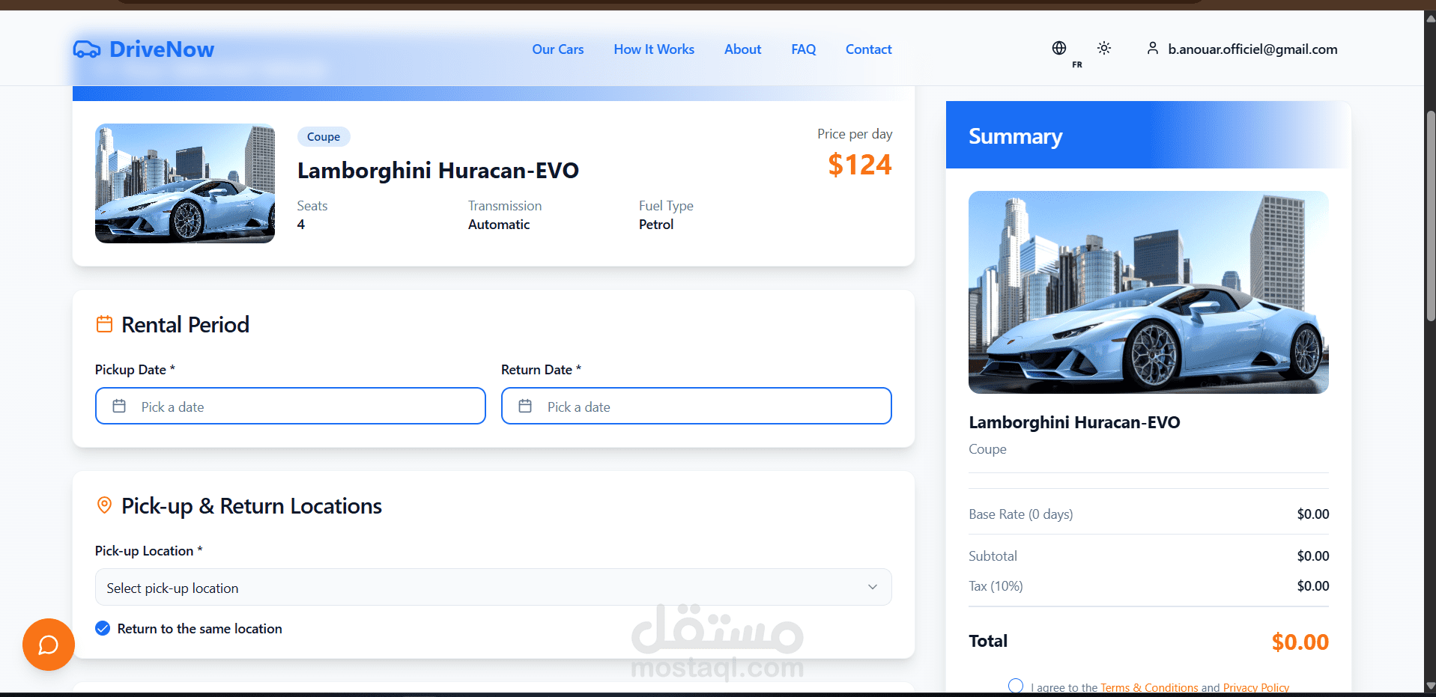
Task: Click the Transmission Automatic value
Action: tap(499, 225)
